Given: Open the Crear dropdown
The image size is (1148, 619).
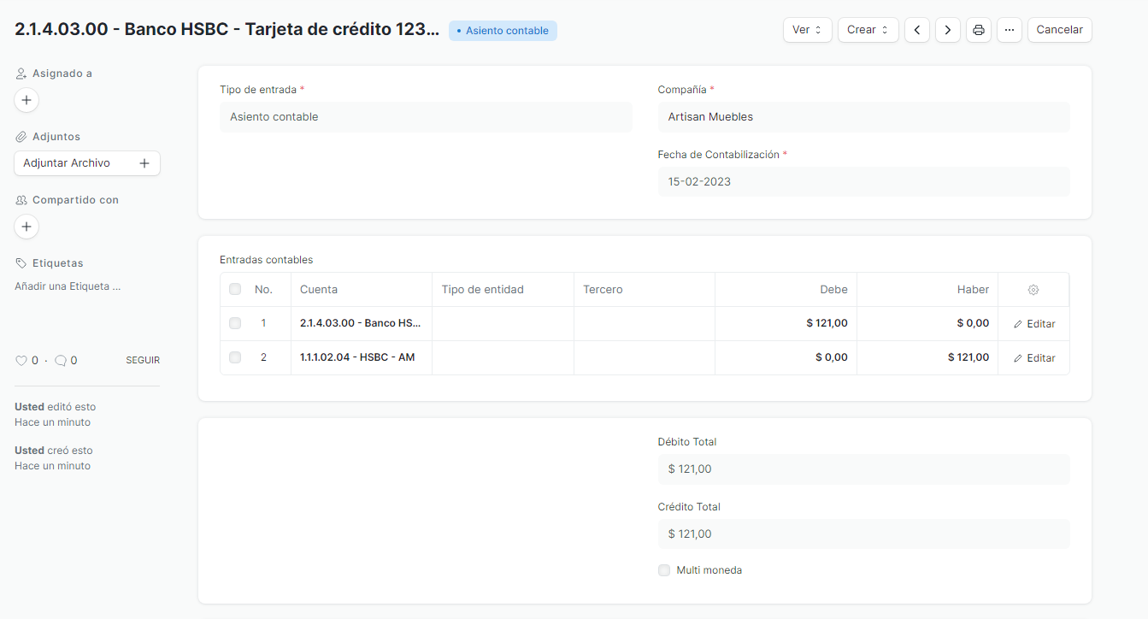Looking at the screenshot, I should [868, 30].
